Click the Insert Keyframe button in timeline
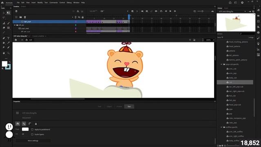Image resolution: width=261 pixels, height=147 pixels. 132,11
